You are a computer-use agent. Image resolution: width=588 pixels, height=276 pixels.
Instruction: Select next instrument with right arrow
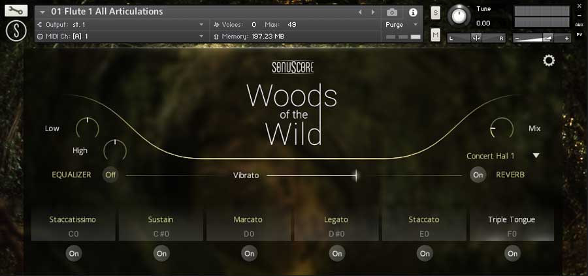click(x=373, y=12)
